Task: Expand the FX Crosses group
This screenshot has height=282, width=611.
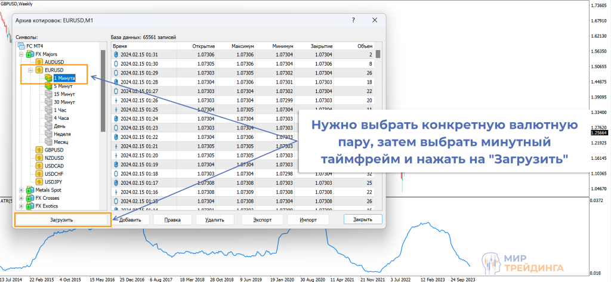Action: (x=21, y=198)
